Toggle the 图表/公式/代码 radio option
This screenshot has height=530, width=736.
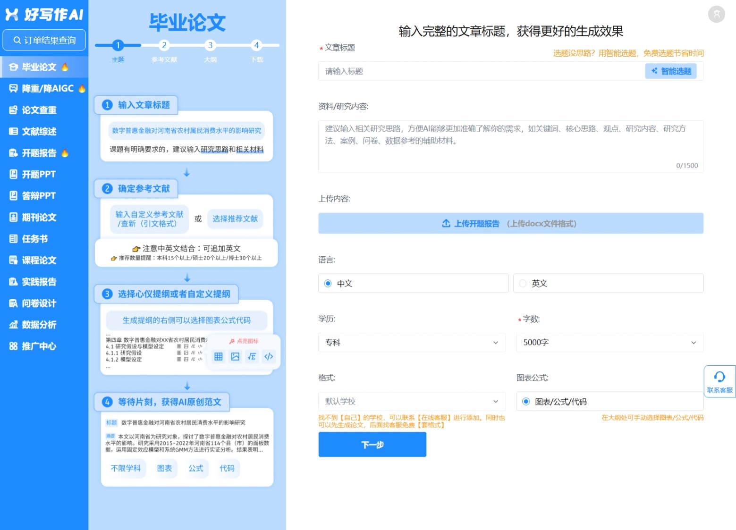tap(526, 402)
